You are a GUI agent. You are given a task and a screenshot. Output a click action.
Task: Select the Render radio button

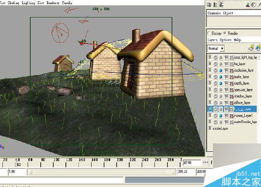225,33
